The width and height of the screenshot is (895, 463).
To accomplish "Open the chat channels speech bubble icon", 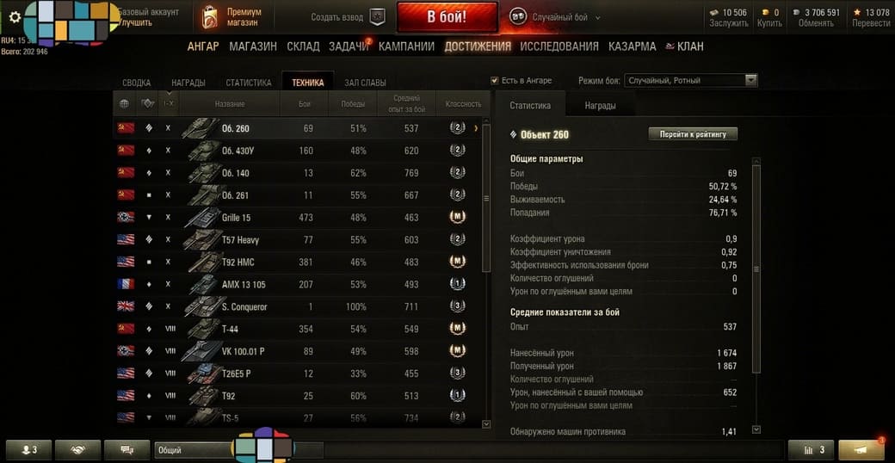I will tap(127, 450).
